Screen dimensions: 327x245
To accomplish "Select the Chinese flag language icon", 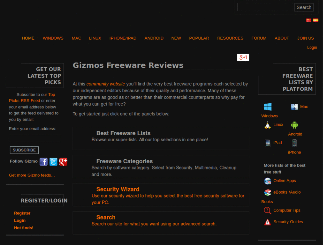I will (x=309, y=20).
